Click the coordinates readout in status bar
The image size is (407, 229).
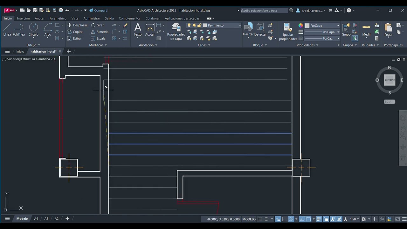click(223, 219)
